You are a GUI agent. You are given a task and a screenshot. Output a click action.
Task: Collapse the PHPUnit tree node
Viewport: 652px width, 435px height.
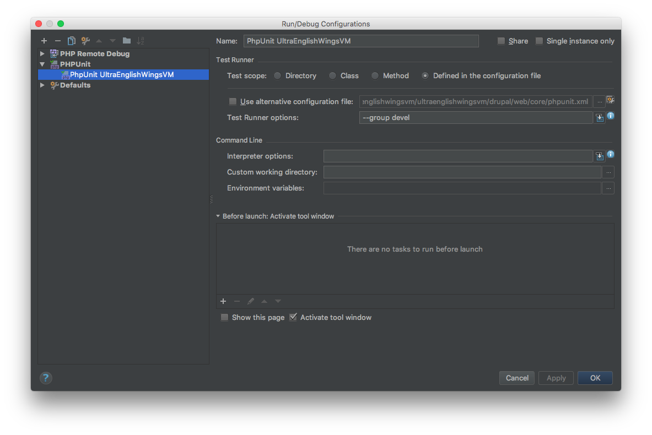[42, 64]
